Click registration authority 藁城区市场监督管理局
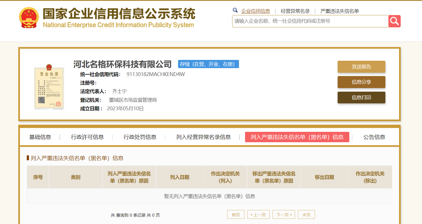This screenshot has width=422, height=224. point(133,100)
